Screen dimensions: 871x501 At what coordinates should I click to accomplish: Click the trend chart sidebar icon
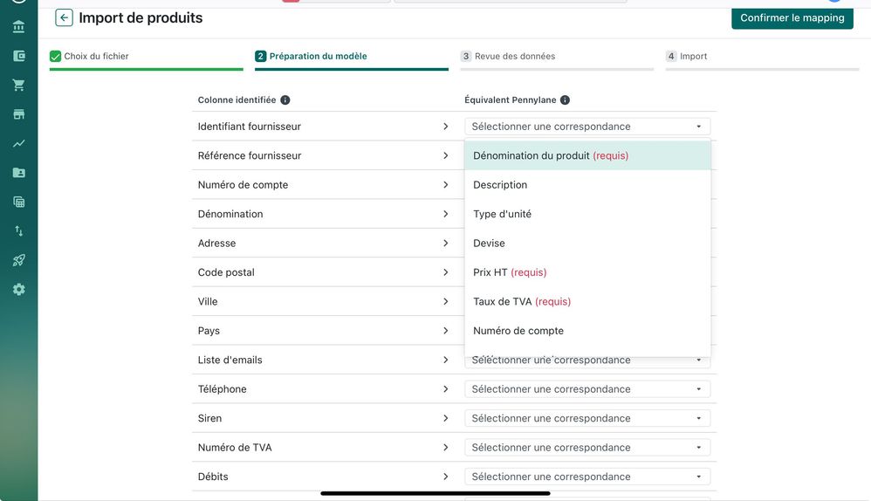coord(18,143)
